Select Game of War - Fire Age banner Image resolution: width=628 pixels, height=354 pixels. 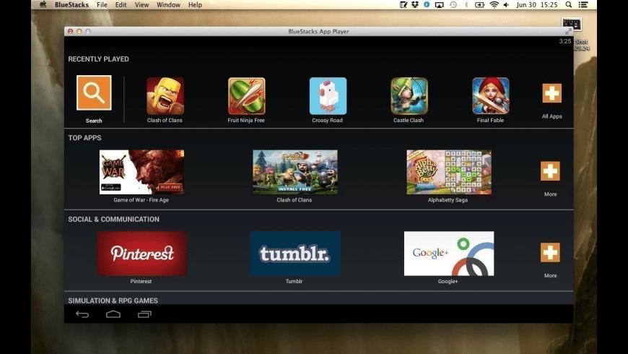[141, 172]
